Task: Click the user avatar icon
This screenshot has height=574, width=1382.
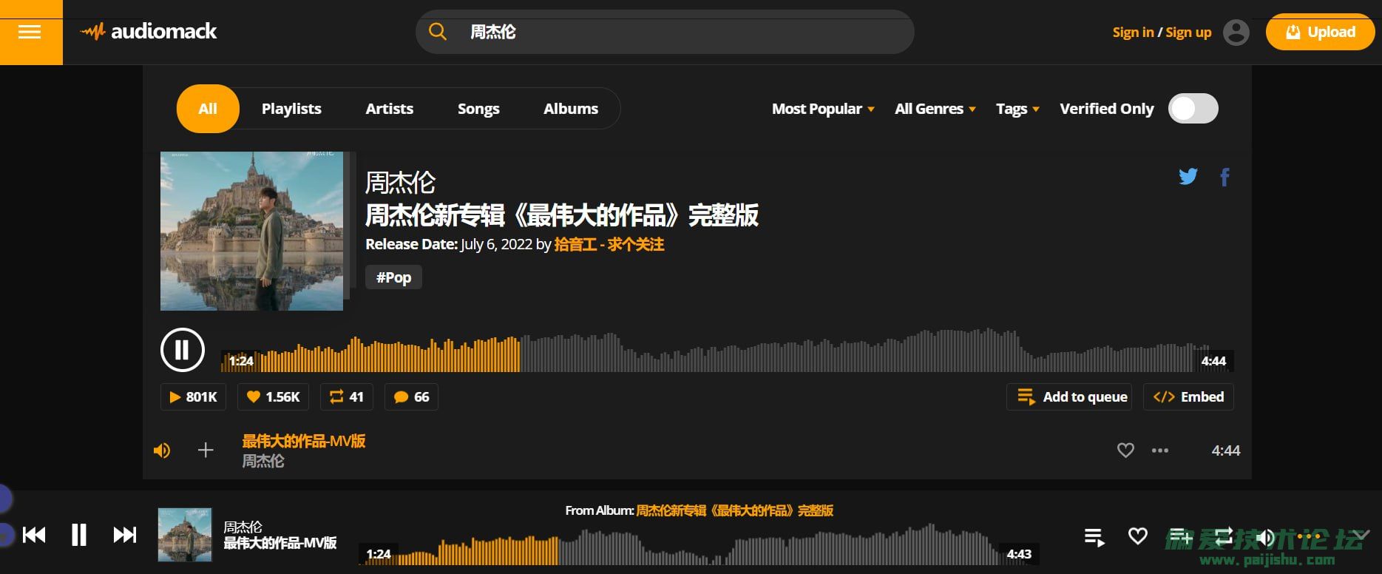Action: point(1236,33)
